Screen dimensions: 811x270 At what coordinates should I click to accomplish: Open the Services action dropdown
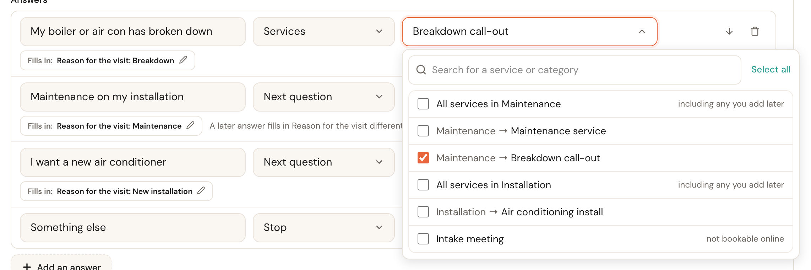324,32
